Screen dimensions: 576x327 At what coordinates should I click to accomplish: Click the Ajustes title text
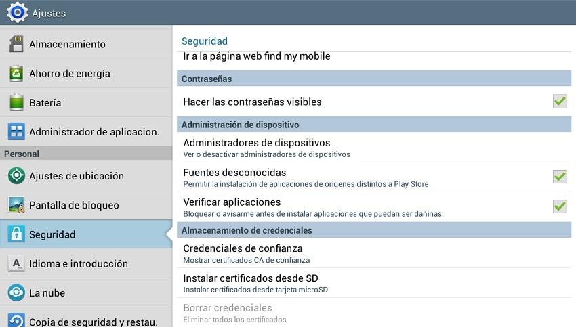(49, 13)
